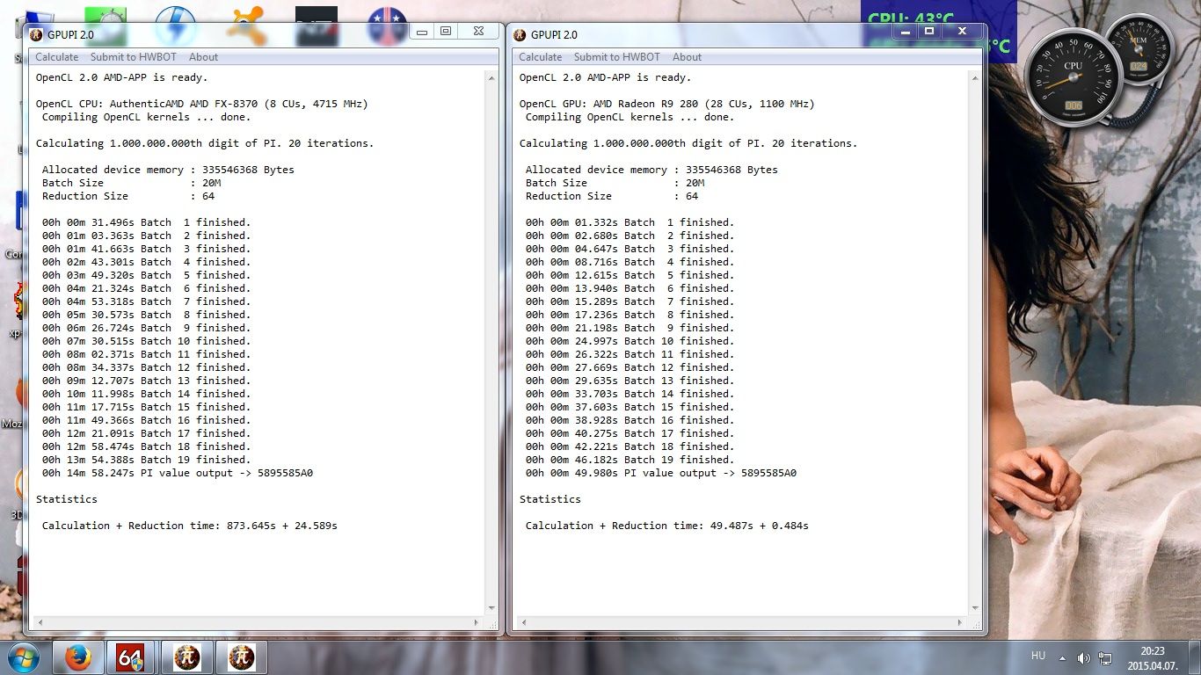1201x675 pixels.
Task: Open About menu in left GPUPI window
Action: click(203, 57)
